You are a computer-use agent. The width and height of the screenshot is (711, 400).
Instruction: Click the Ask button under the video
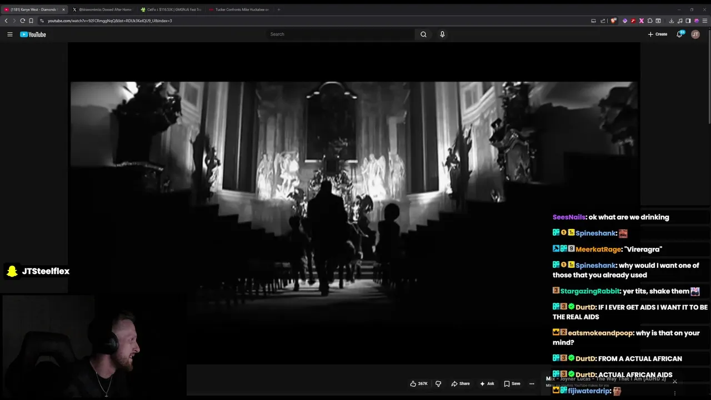point(487,384)
